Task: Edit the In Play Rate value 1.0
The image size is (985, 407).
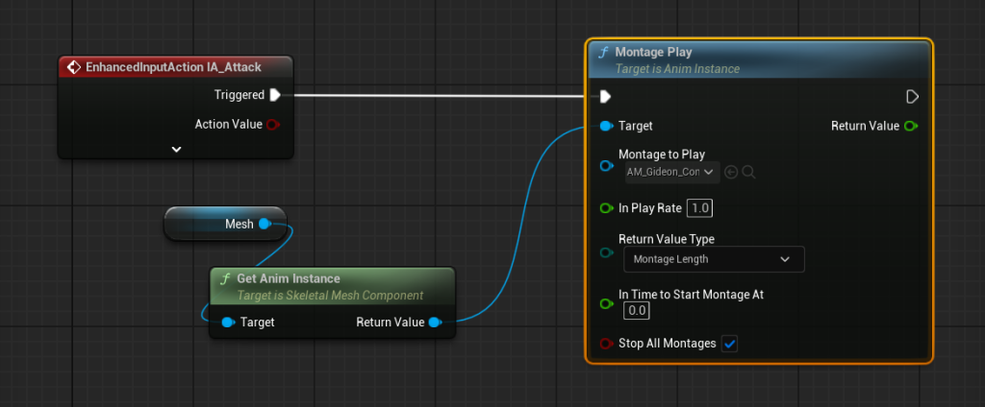Action: [x=700, y=208]
